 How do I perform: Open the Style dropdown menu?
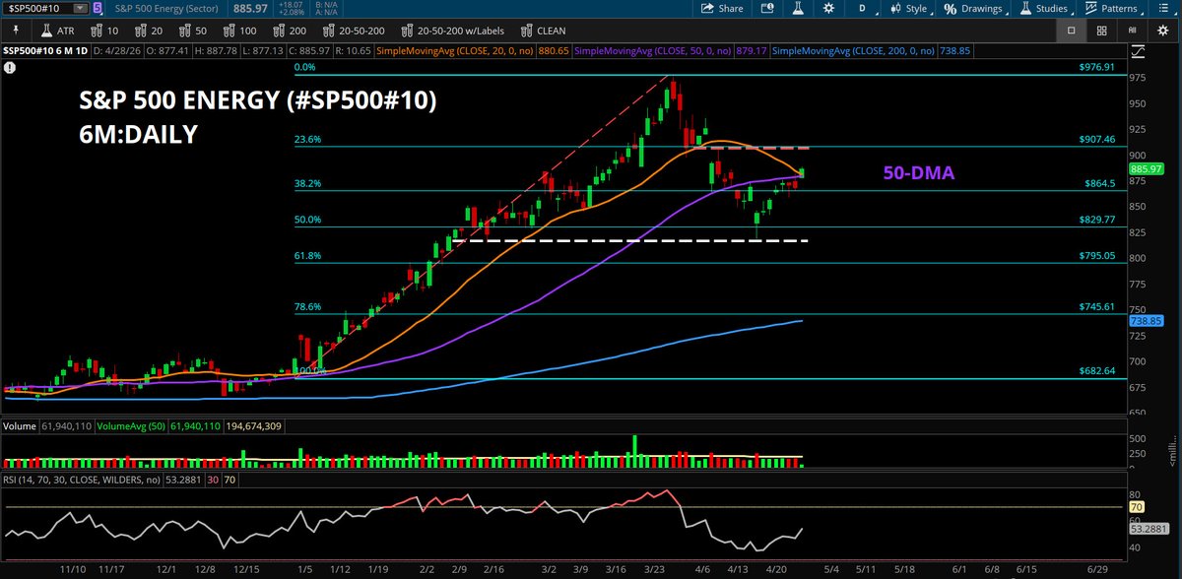point(910,9)
